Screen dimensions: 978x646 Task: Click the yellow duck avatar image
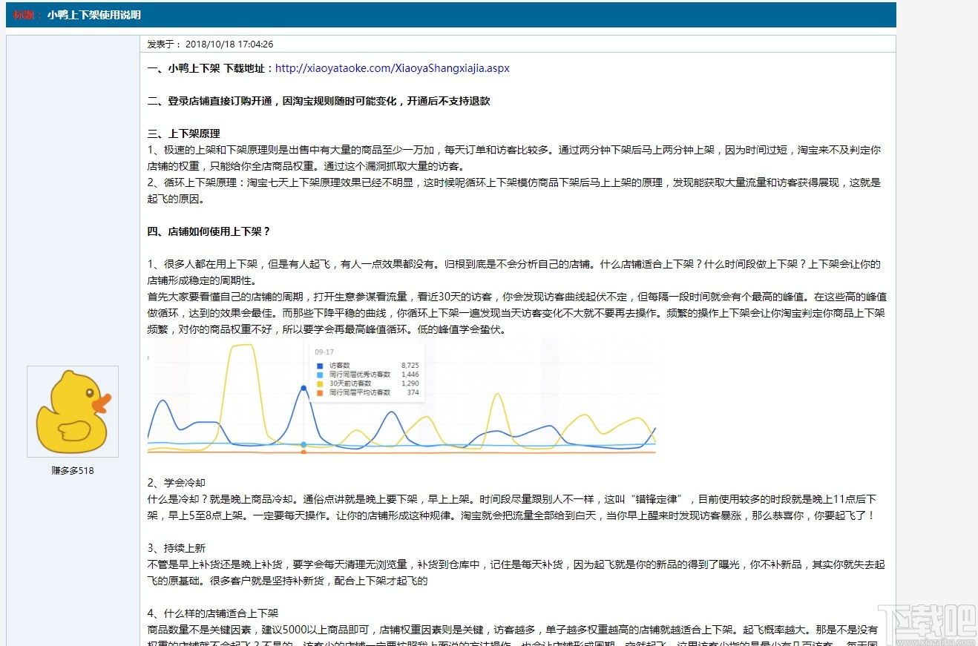click(73, 412)
